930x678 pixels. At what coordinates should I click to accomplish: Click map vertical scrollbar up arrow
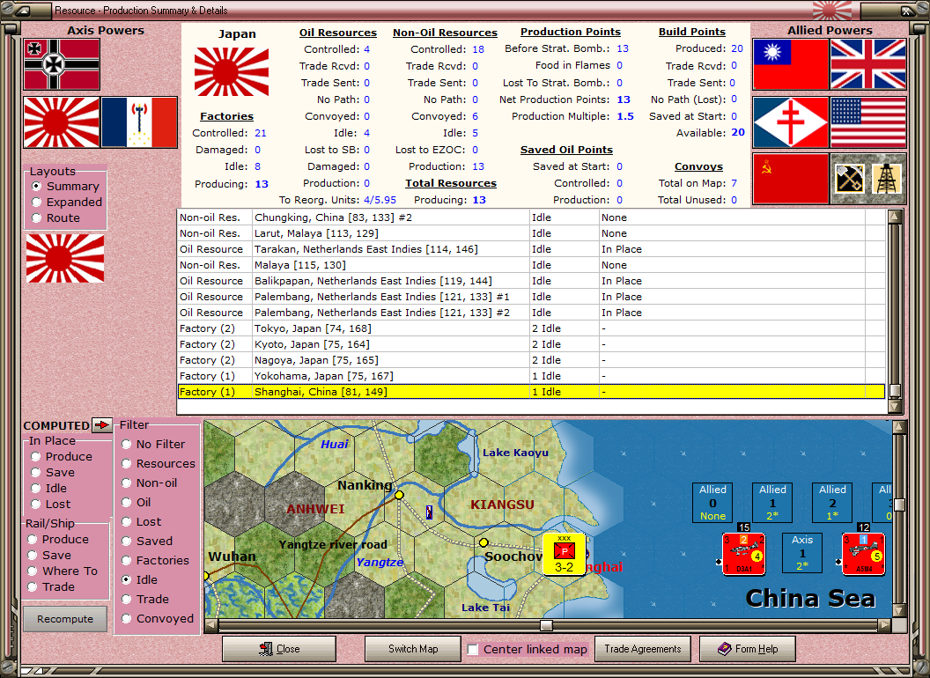tap(899, 426)
